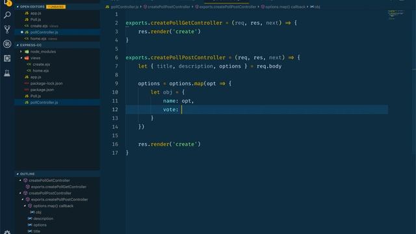Jump to title variable in Outline

tap(36, 231)
